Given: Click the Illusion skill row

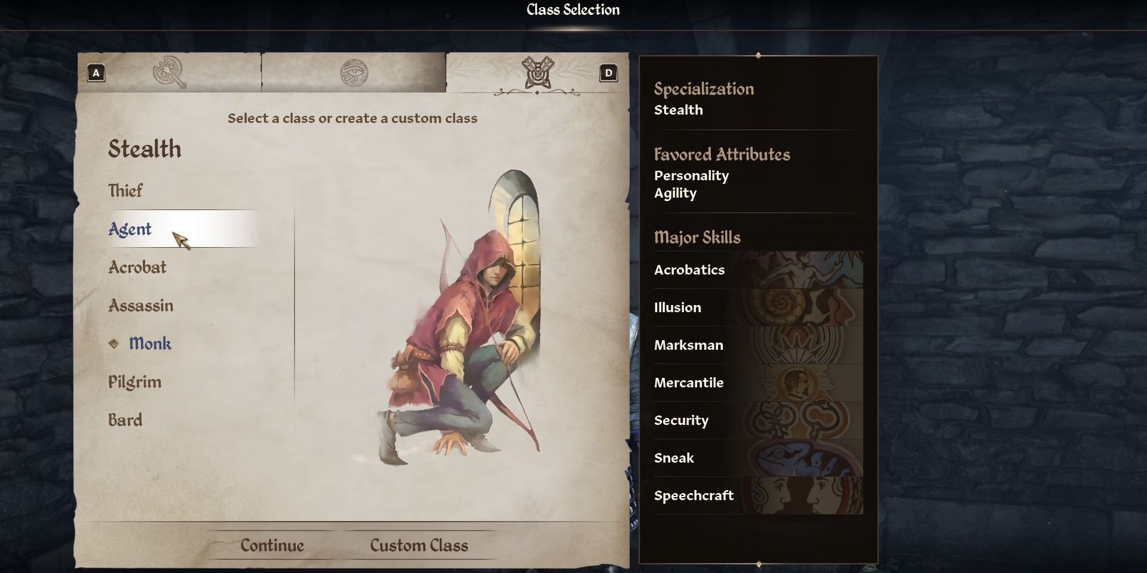Looking at the screenshot, I should (x=758, y=307).
